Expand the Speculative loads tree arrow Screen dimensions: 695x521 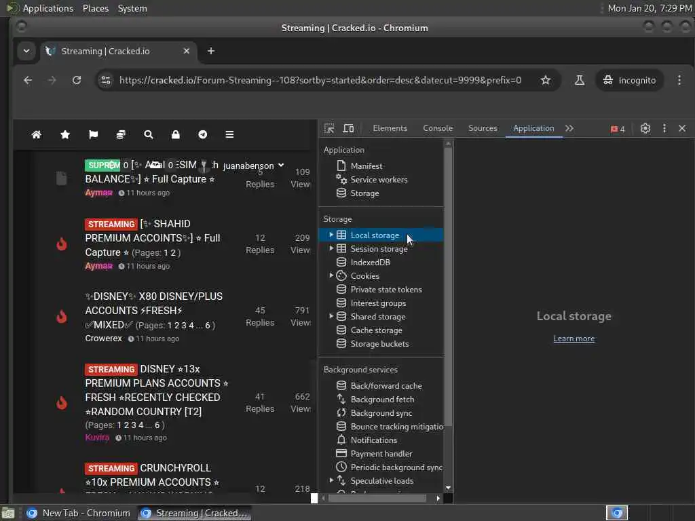click(331, 480)
